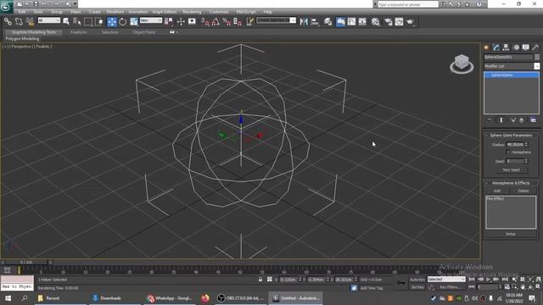
Task: Click the Add button under Atmospheres & Effects
Action: [497, 191]
